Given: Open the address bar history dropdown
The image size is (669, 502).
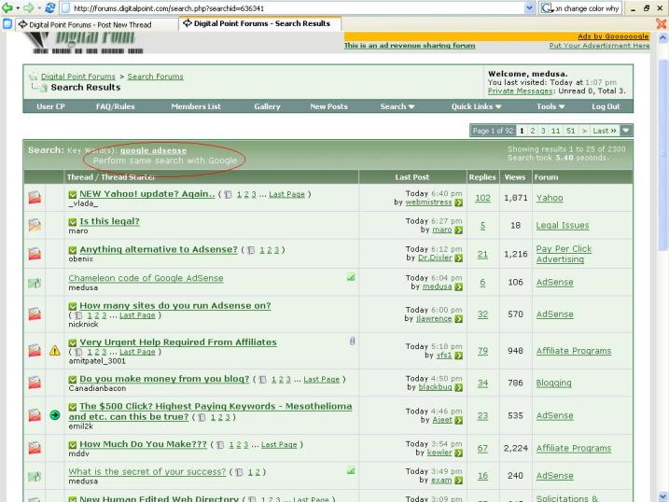Looking at the screenshot, I should pyautogui.click(x=529, y=8).
